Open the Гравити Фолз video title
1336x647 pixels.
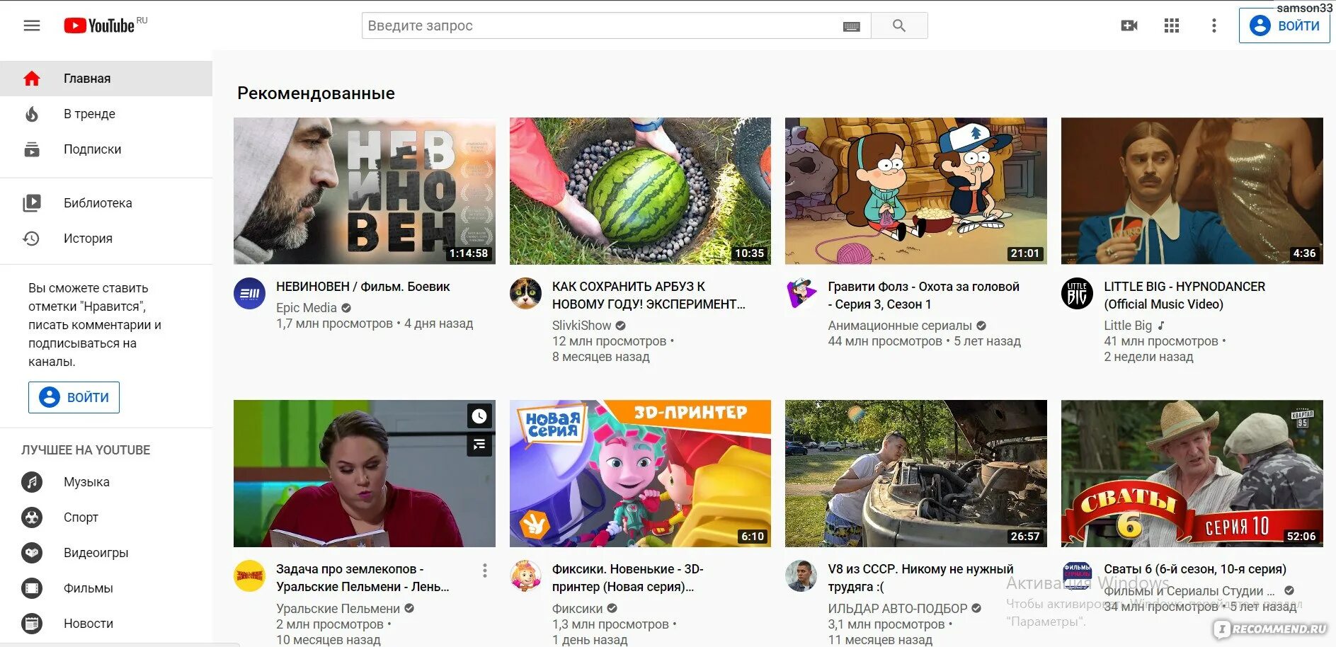tap(924, 295)
